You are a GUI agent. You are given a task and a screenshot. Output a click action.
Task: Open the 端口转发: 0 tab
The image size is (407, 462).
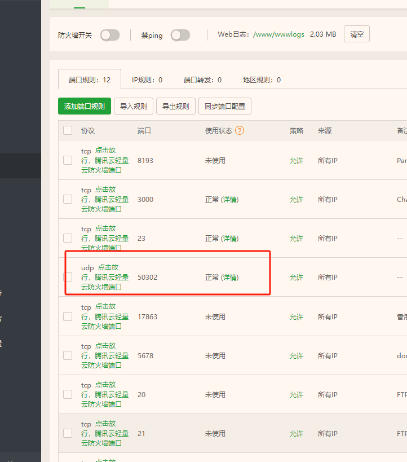pyautogui.click(x=202, y=80)
